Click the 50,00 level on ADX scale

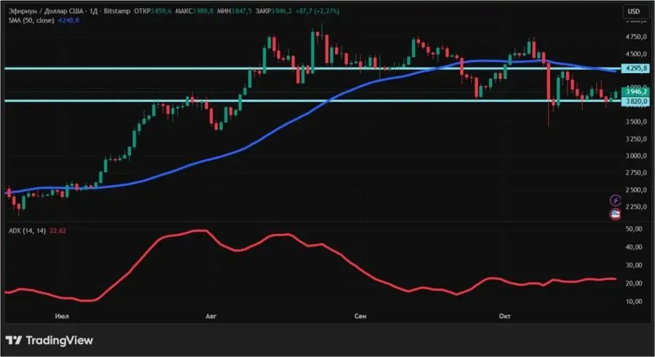pyautogui.click(x=634, y=229)
